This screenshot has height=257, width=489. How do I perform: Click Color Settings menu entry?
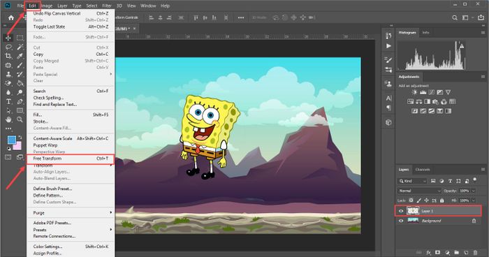pos(71,247)
